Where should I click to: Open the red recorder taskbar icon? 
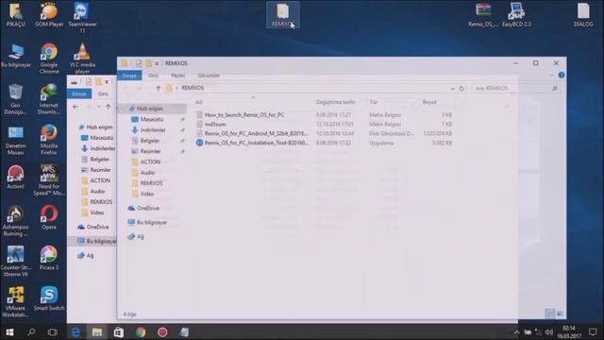point(162,331)
